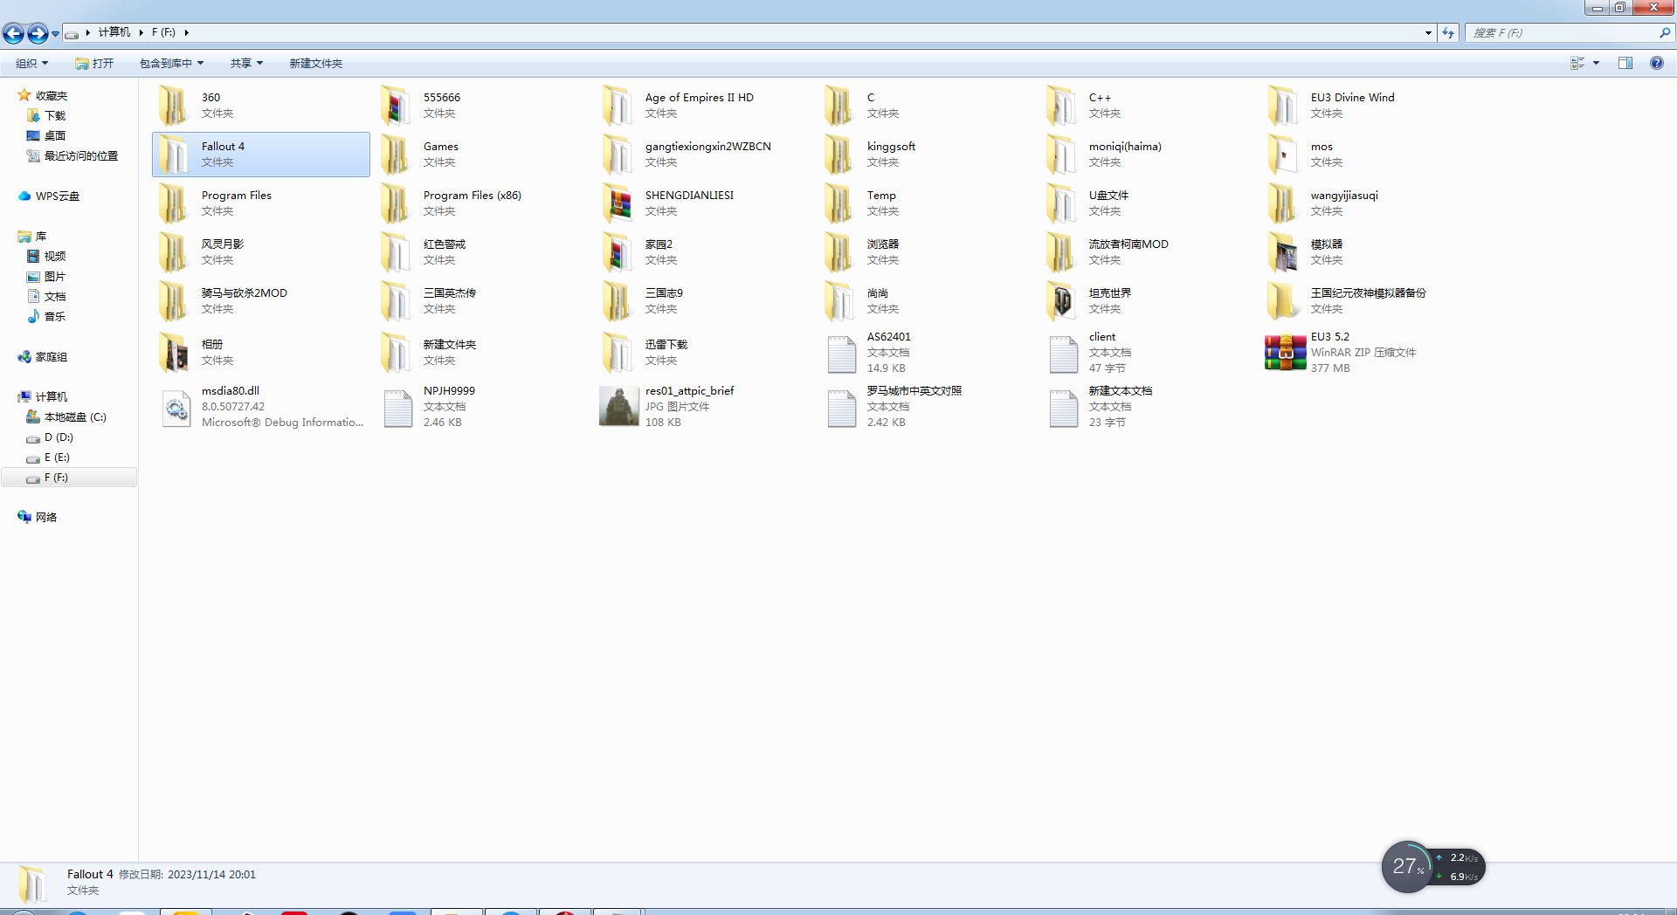The height and width of the screenshot is (915, 1677).
Task: Click 新建文件夹 button
Action: click(x=315, y=63)
